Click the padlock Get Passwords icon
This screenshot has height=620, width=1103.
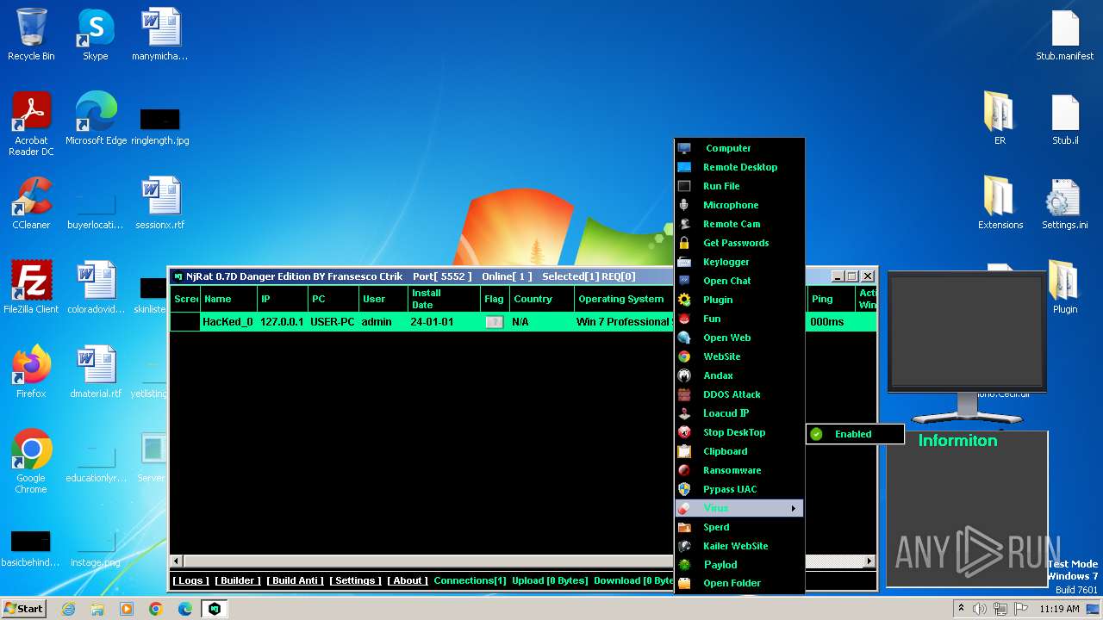point(684,243)
